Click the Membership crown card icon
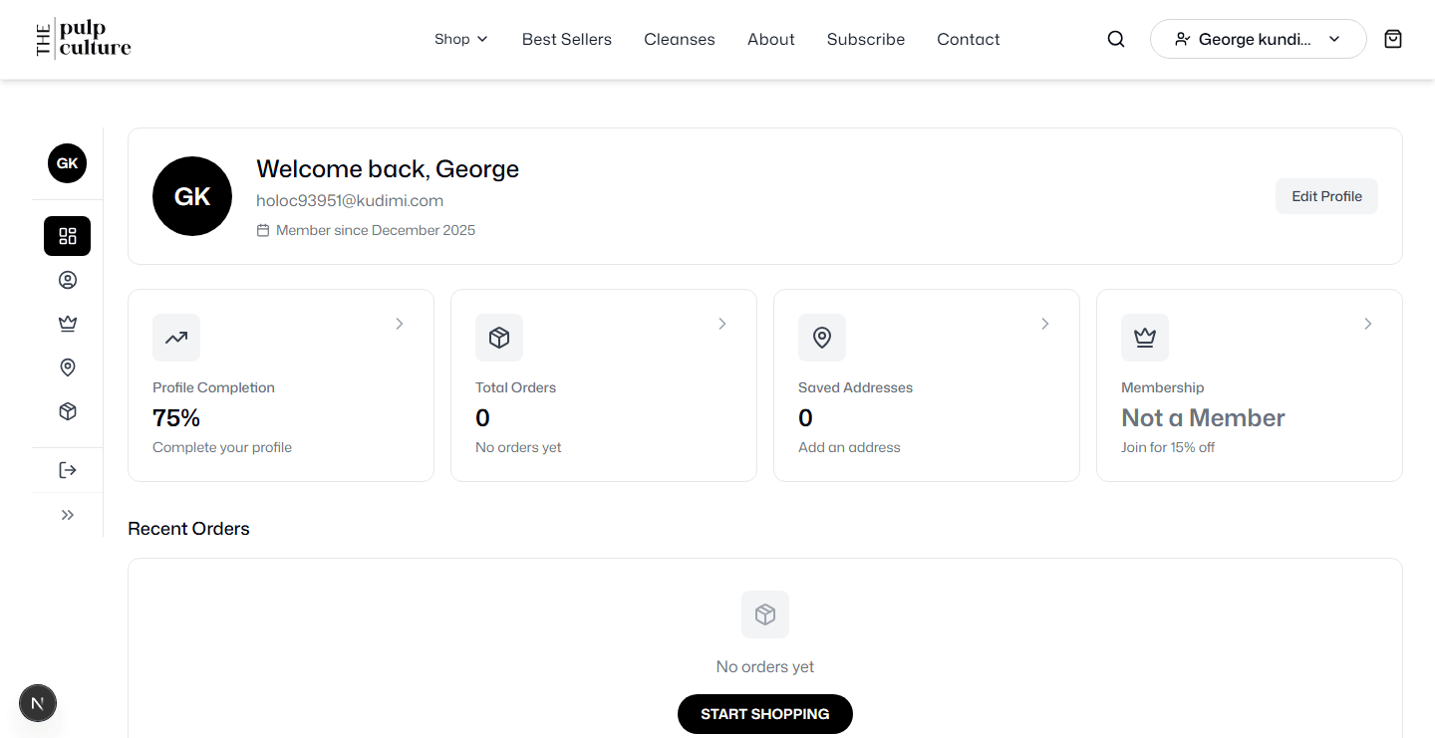The height and width of the screenshot is (738, 1435). 1145,338
